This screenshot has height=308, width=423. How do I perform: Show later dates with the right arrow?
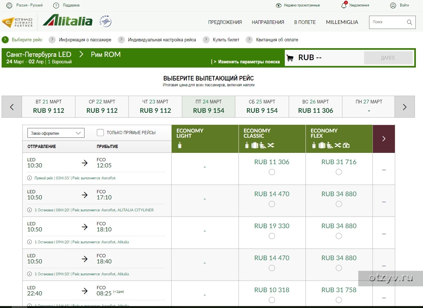click(405, 107)
